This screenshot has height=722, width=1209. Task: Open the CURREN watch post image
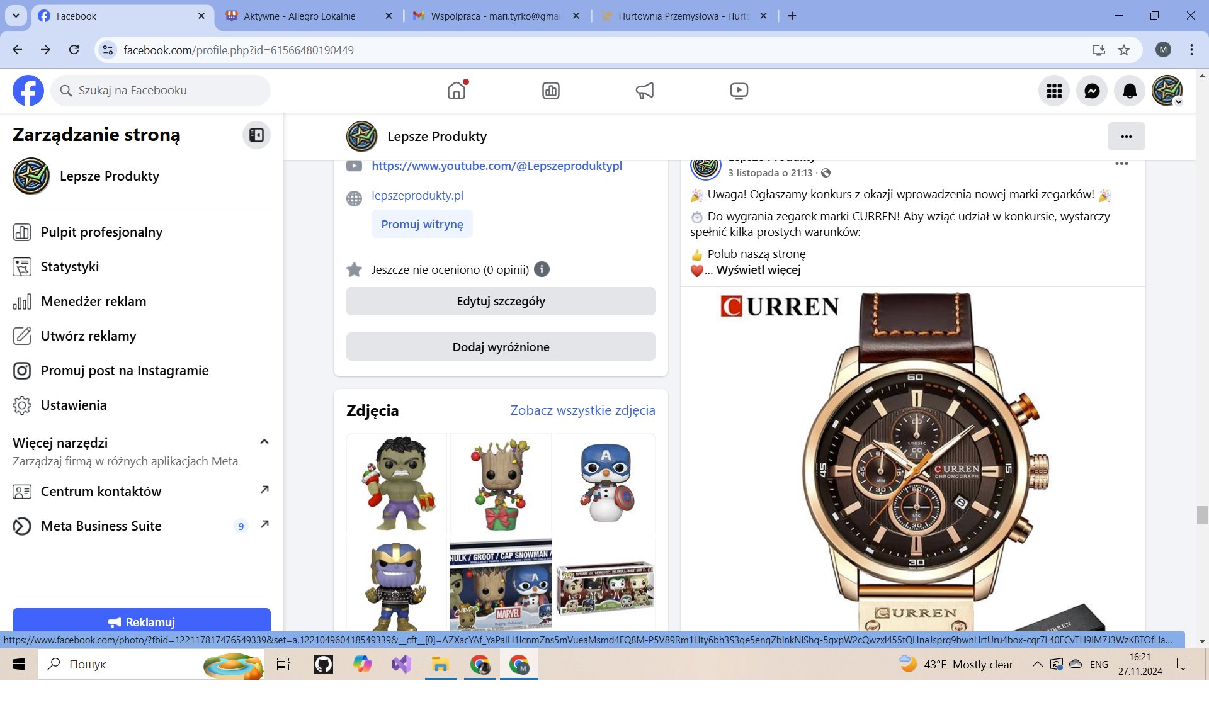(912, 460)
